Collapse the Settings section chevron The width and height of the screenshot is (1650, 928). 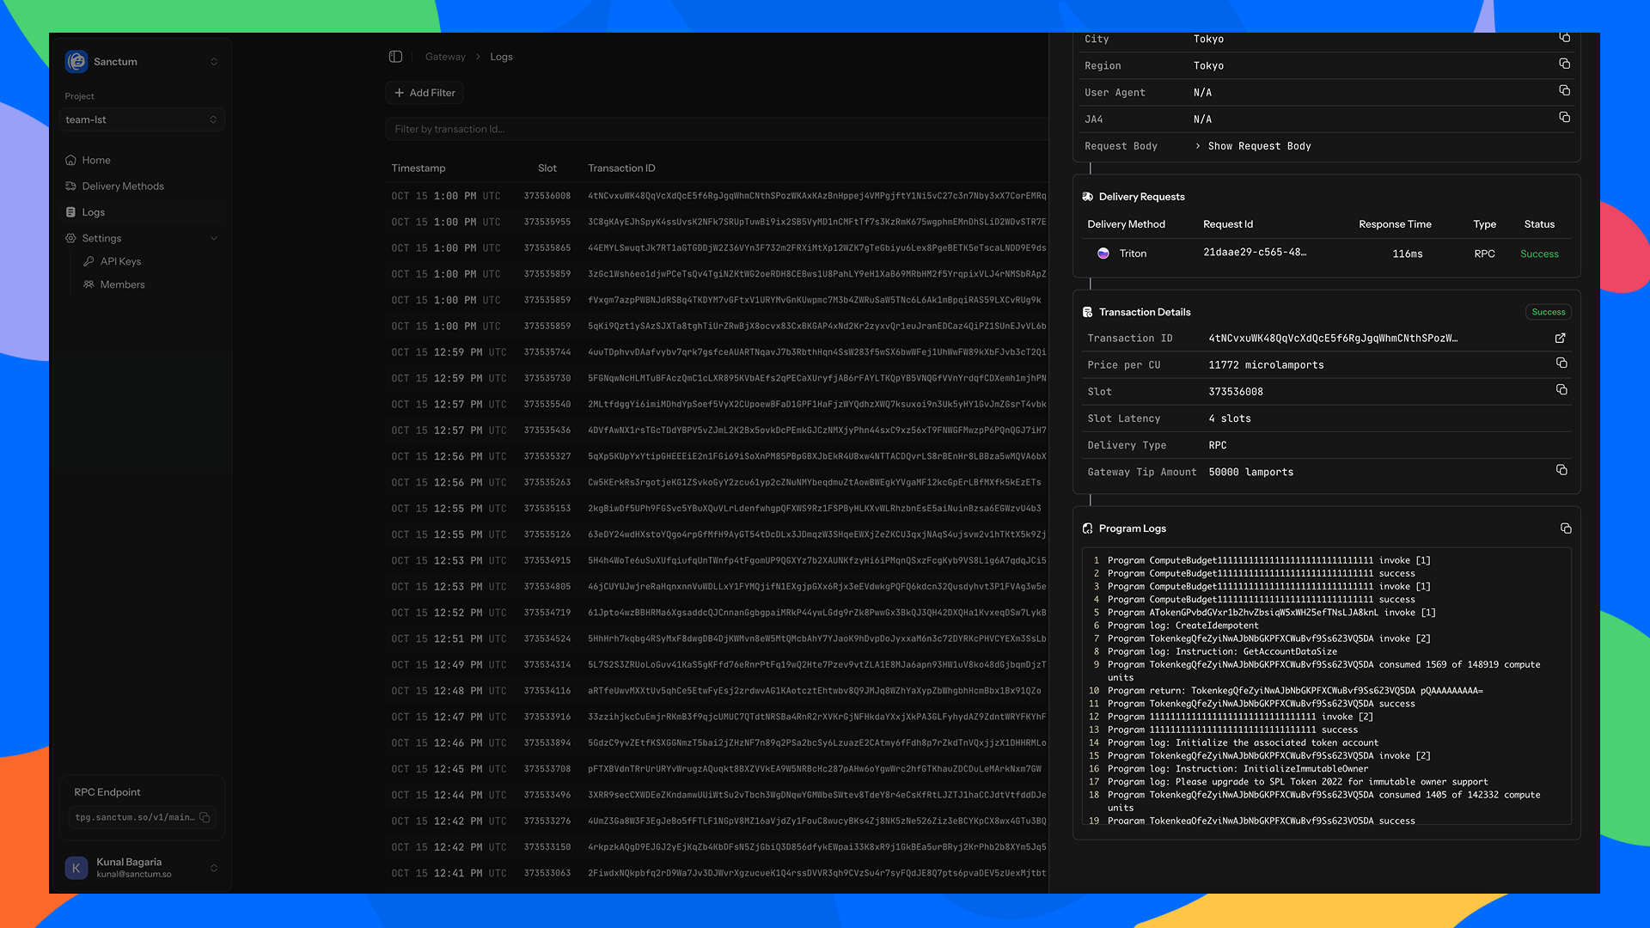[214, 238]
